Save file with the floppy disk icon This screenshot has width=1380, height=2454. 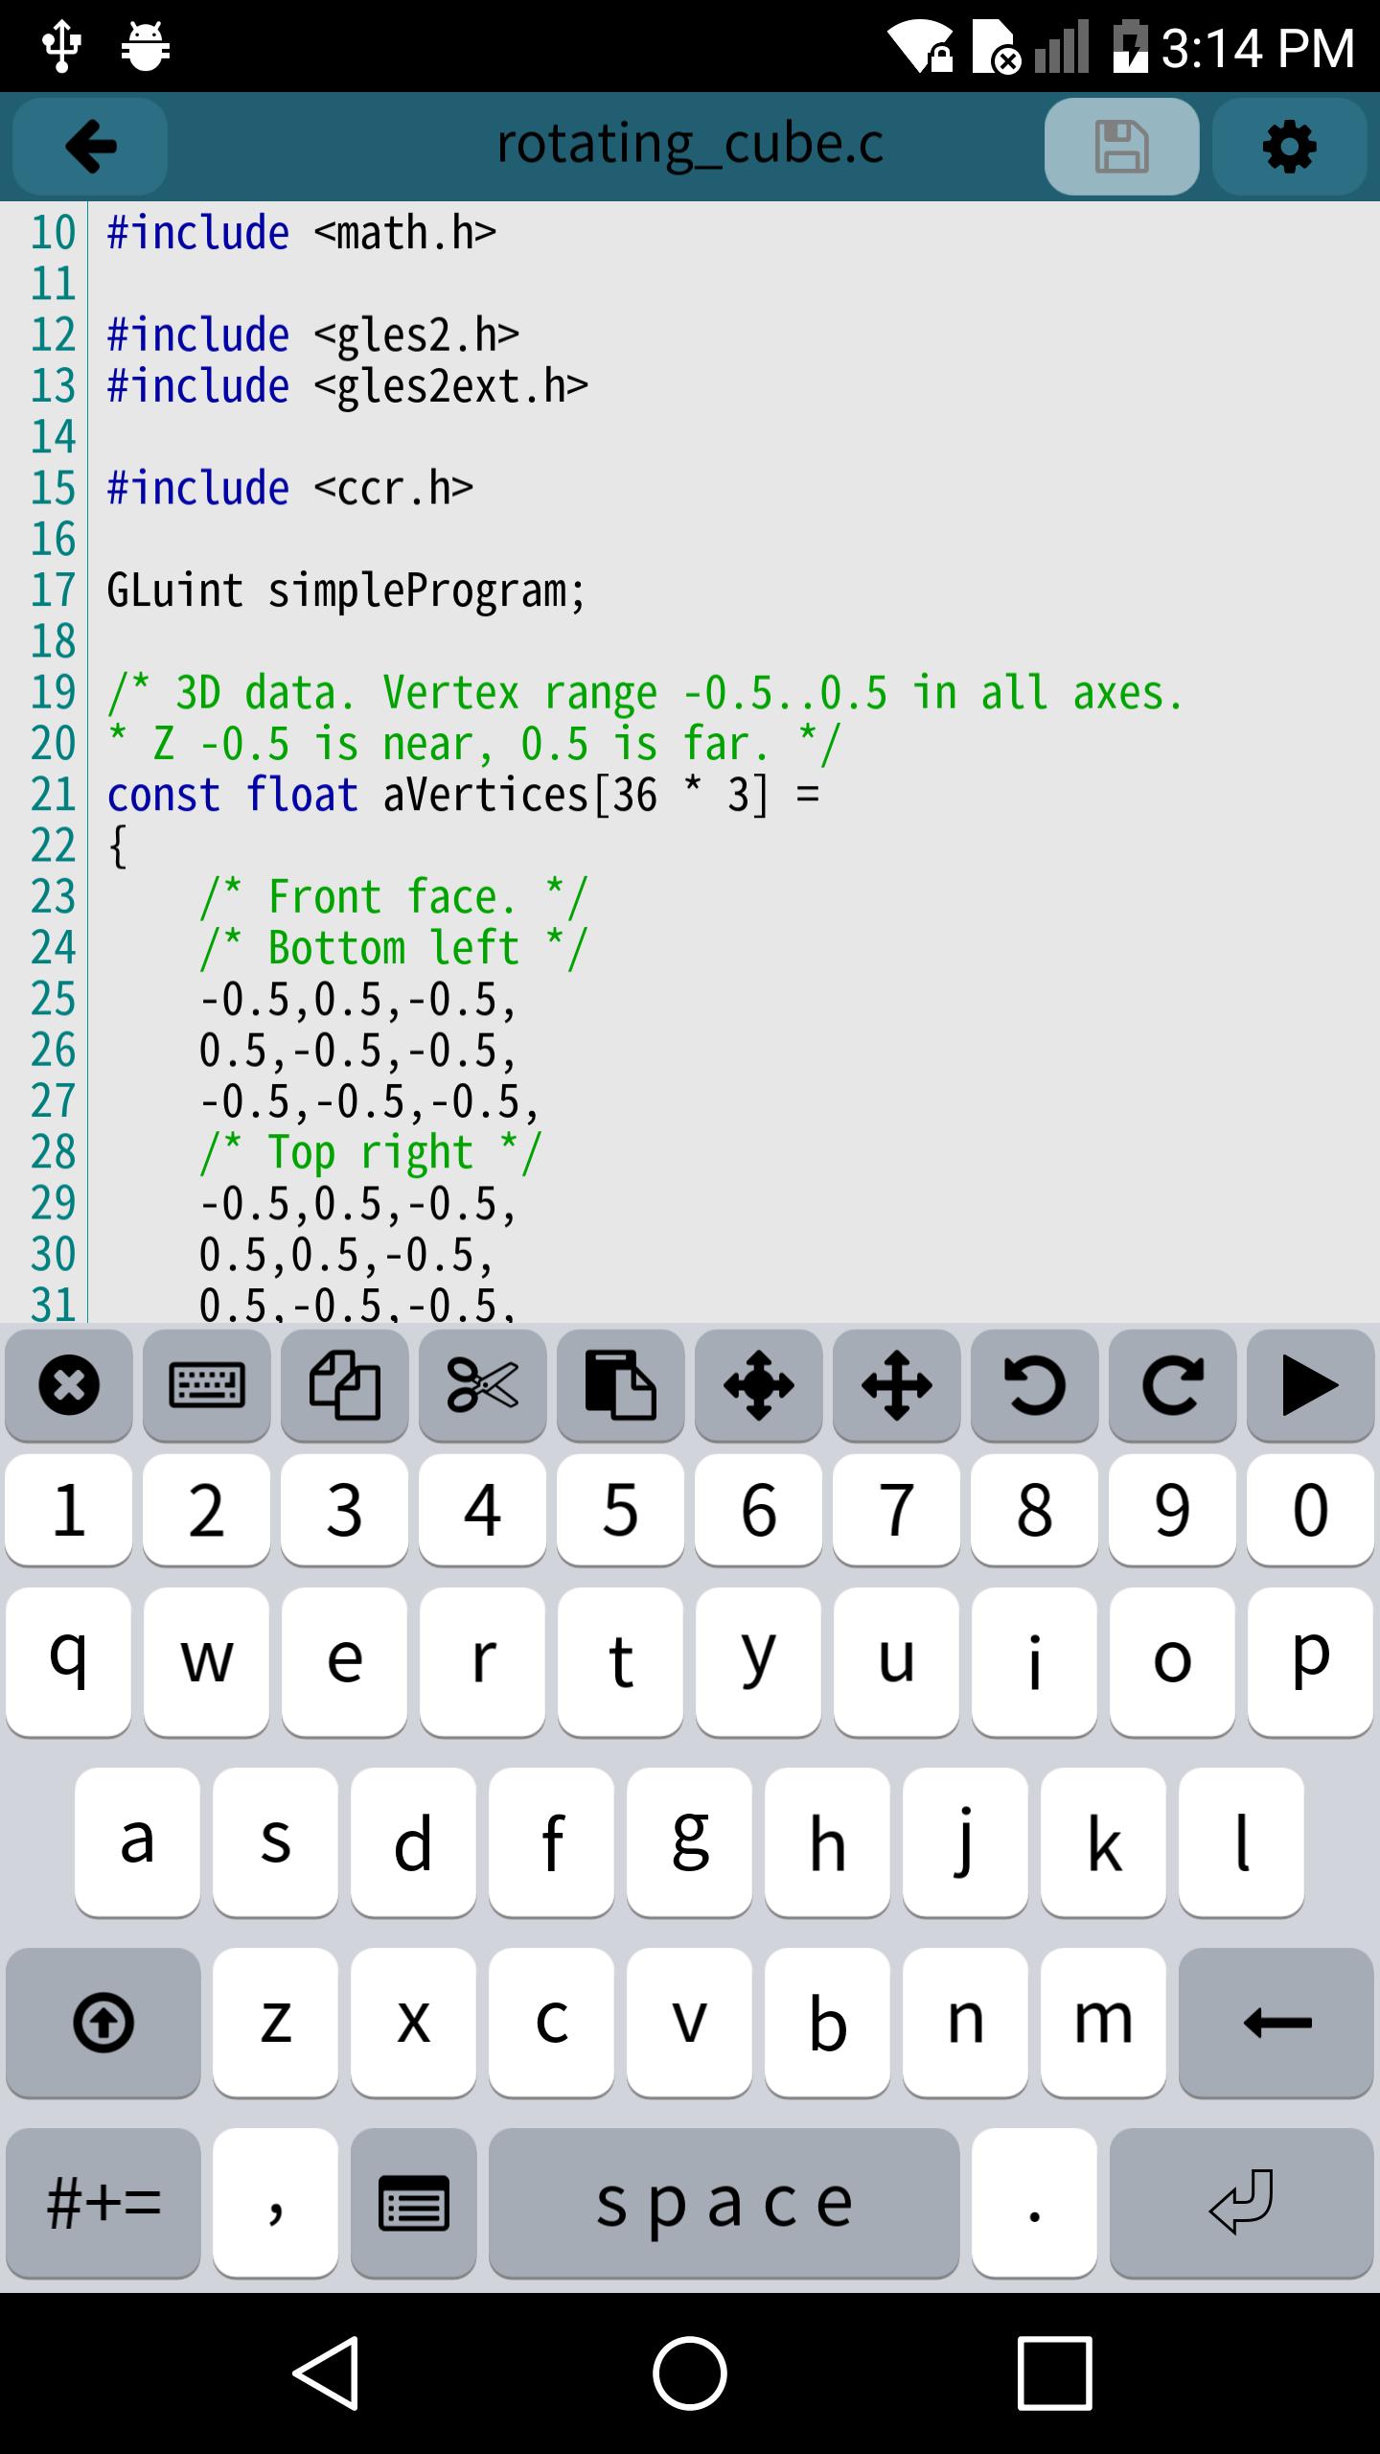(x=1121, y=147)
